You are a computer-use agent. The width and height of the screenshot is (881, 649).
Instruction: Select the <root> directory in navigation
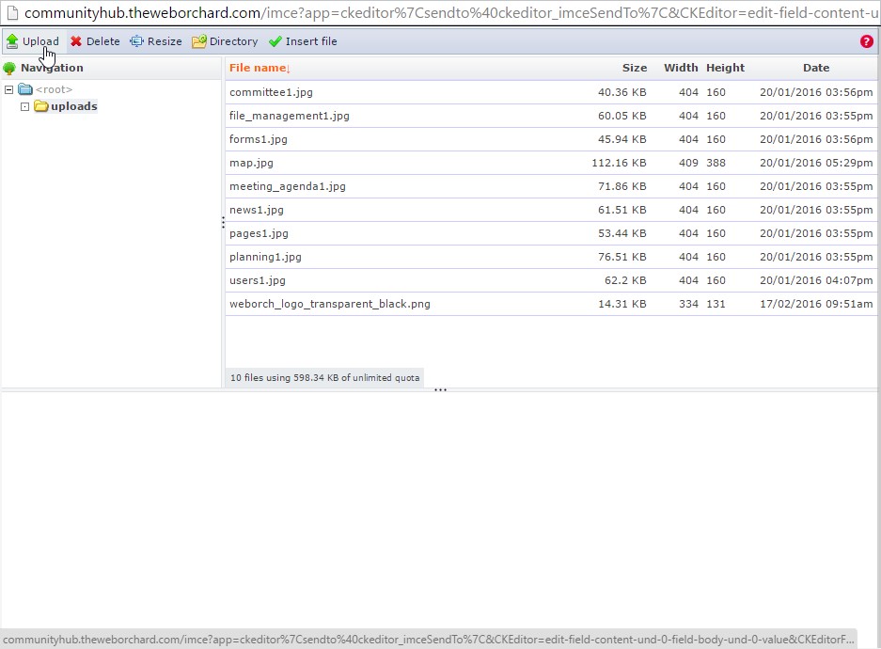point(54,89)
